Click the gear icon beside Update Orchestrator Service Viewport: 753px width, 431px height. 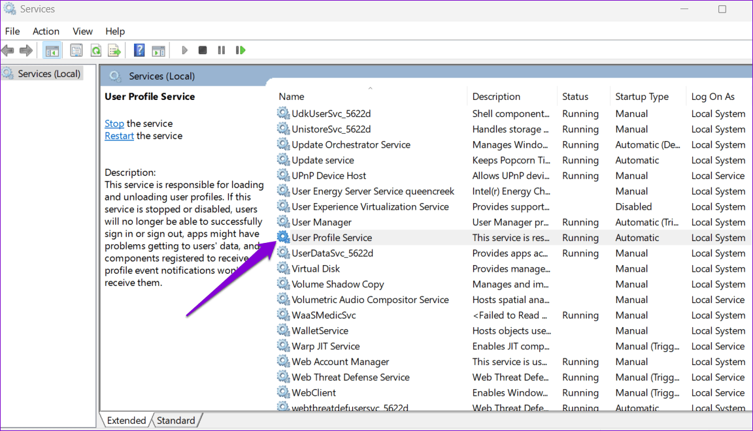(283, 144)
